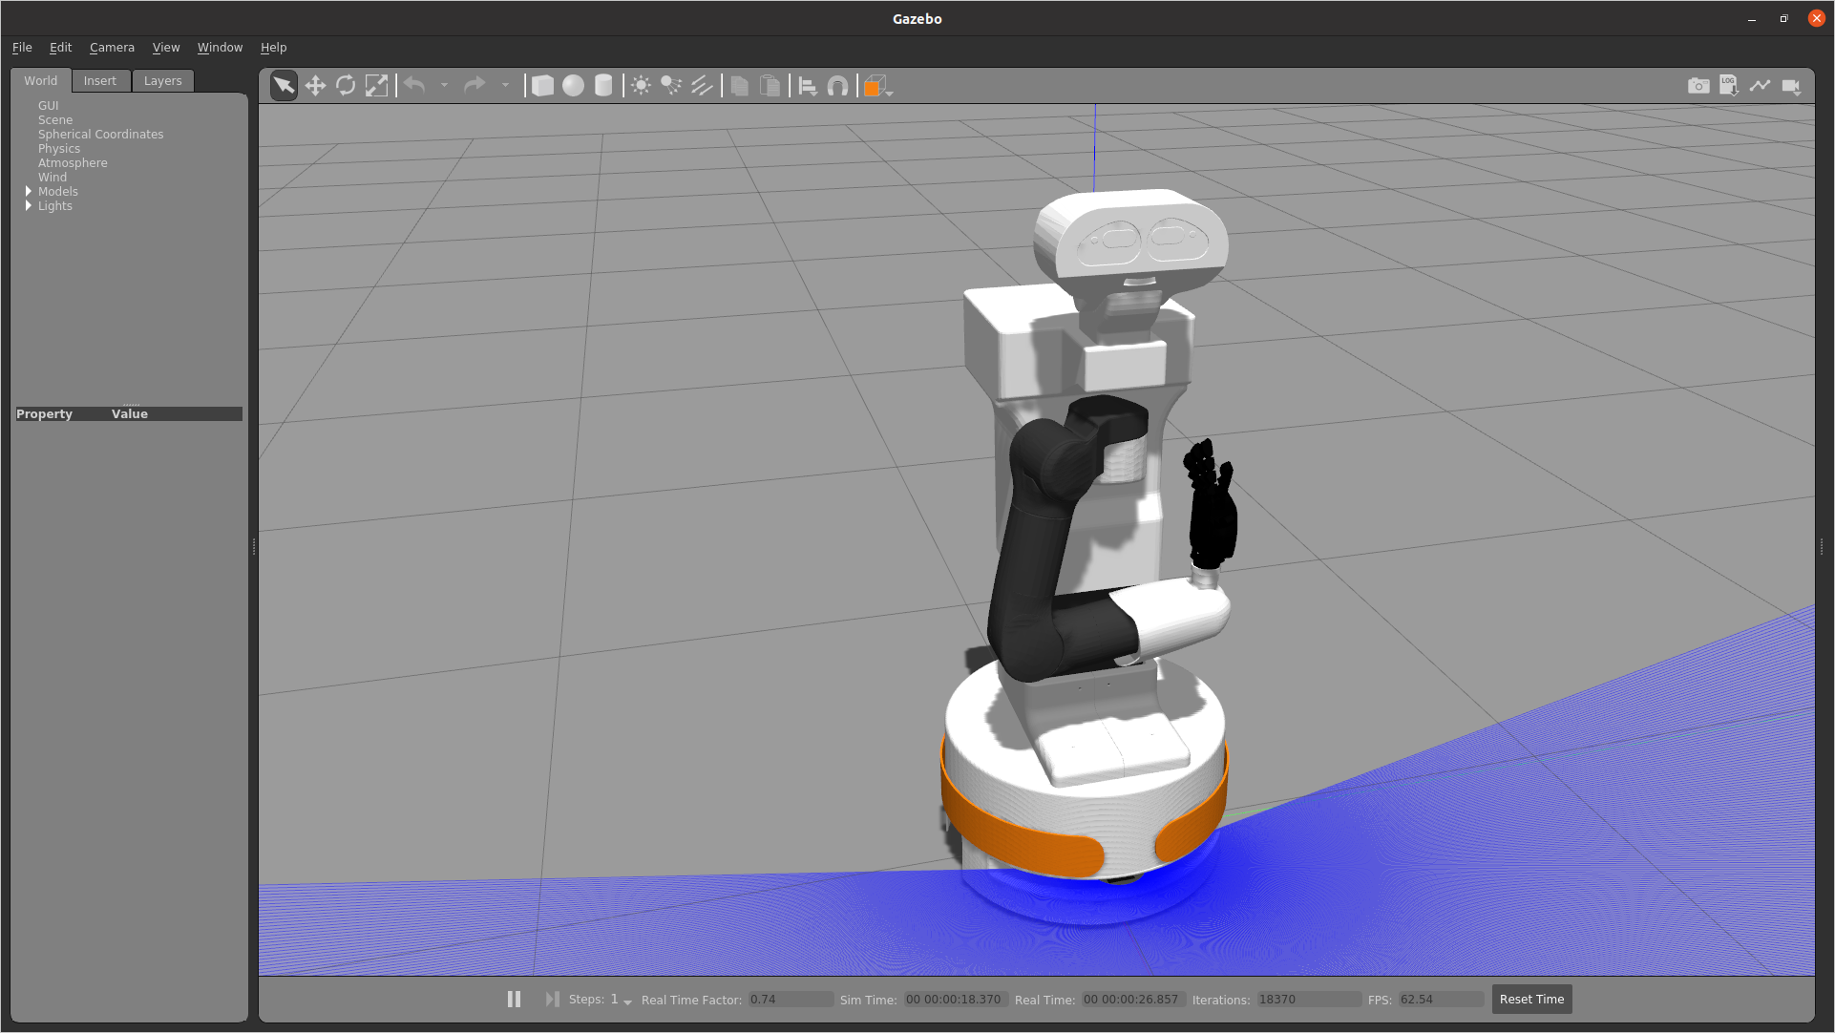Click the video record icon
Viewport: 1835px width, 1033px height.
[1791, 87]
